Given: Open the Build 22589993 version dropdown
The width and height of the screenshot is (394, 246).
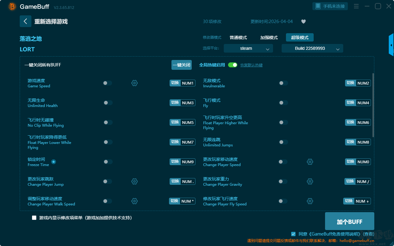Looking at the screenshot, I should pos(312,48).
